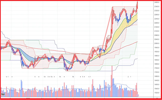Click the 2320.0 price level label
This screenshot has height=100, width=162.
click(x=157, y=11)
